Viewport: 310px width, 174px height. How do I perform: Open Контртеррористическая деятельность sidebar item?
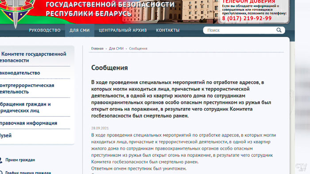[27, 88]
